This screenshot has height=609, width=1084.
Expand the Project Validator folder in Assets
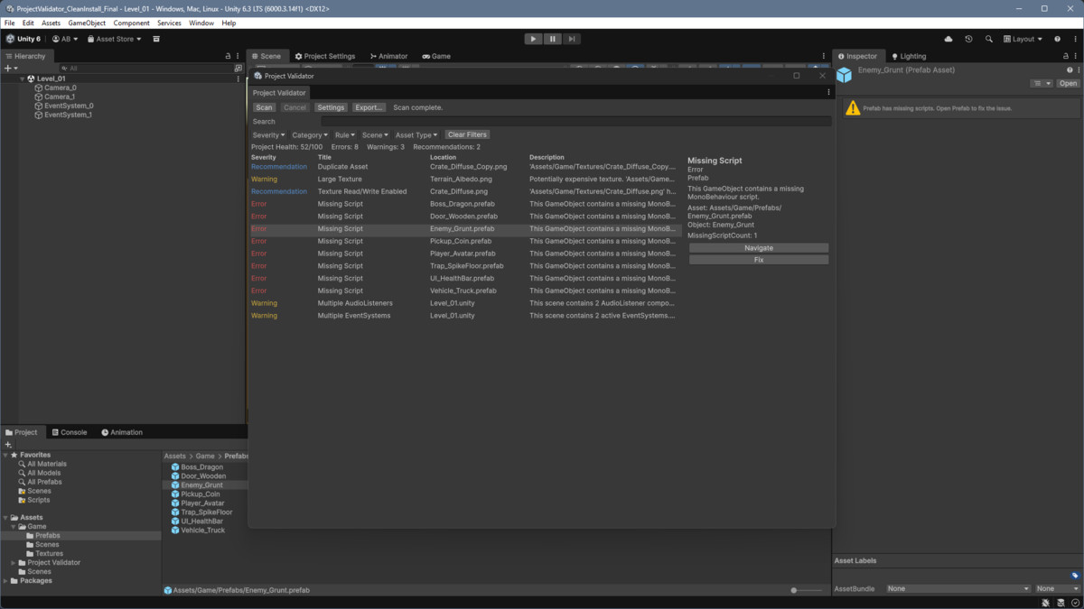click(14, 563)
